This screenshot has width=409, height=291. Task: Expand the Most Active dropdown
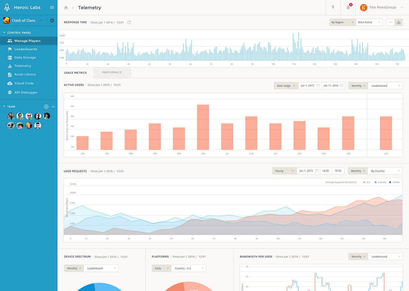click(x=369, y=22)
